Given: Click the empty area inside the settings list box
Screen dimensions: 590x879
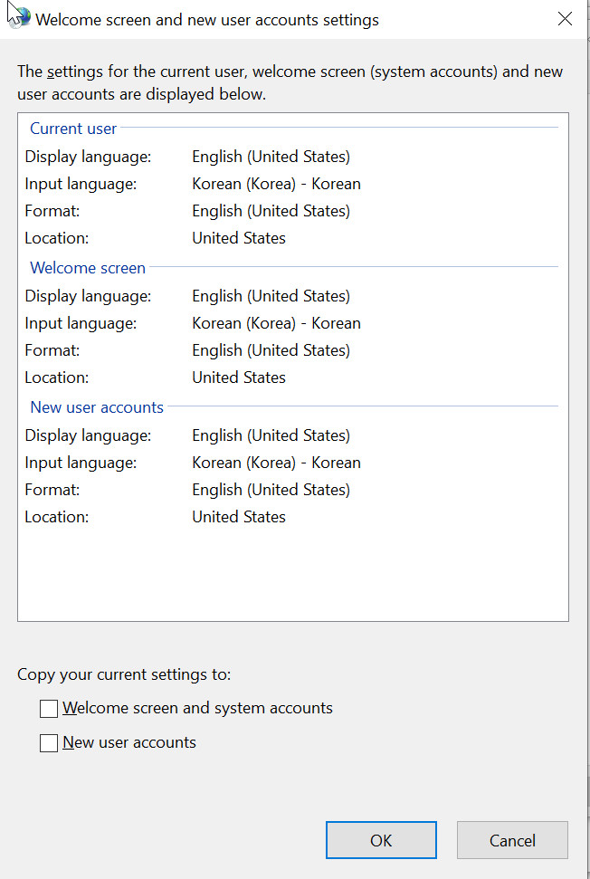Looking at the screenshot, I should tap(292, 575).
